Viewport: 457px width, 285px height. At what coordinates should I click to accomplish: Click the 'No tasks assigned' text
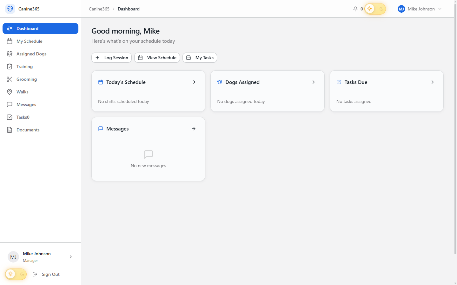click(354, 101)
